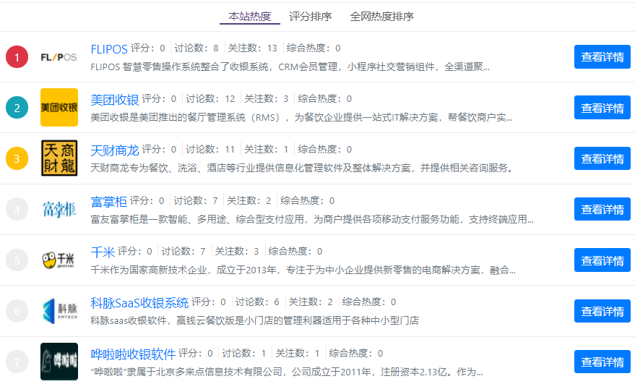Click 查看详情 button for 哗啦啦收银软件
The width and height of the screenshot is (635, 384).
(x=602, y=362)
